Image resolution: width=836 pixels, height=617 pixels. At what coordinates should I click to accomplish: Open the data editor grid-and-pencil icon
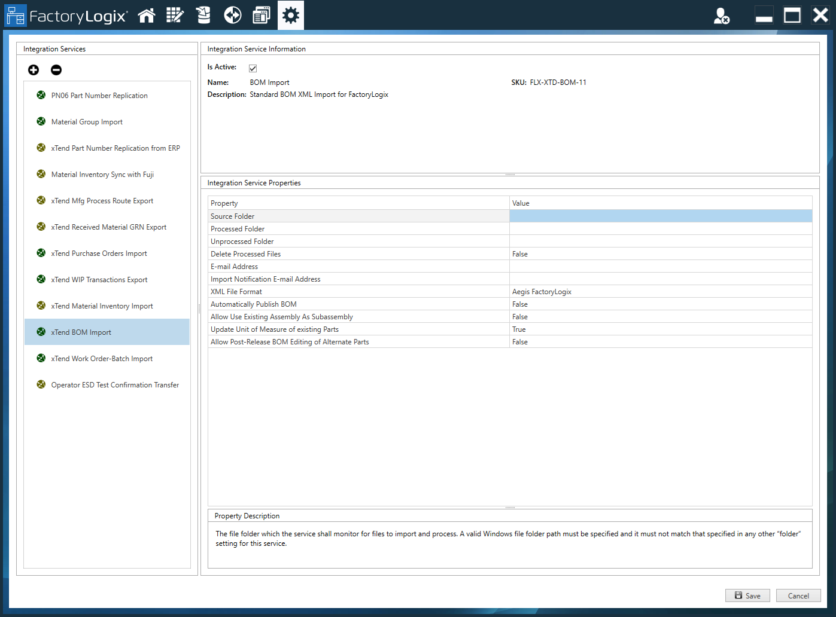click(175, 15)
